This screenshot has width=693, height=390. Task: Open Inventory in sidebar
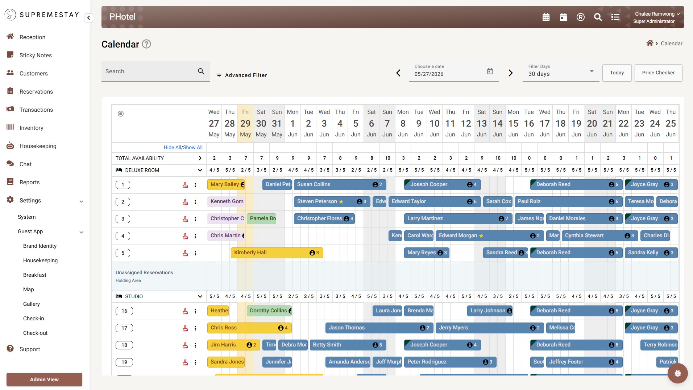(31, 128)
